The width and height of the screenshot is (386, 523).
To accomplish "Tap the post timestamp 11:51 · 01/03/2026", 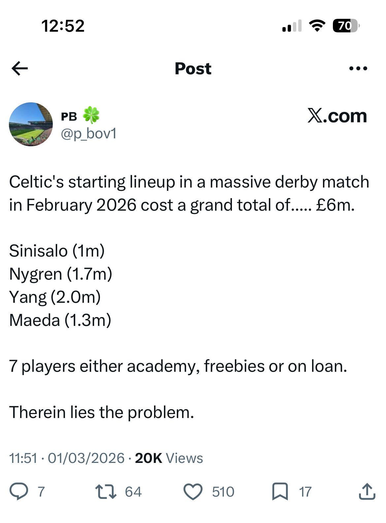I will click(x=67, y=458).
